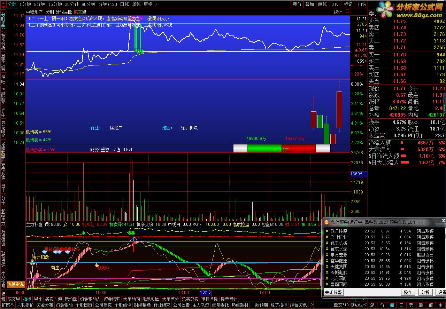Click the 叠加 overlay button
446x309 pixels.
click(310, 4)
